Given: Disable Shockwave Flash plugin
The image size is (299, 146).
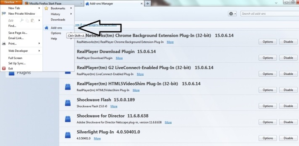Looking at the screenshot, I should click(288, 106).
